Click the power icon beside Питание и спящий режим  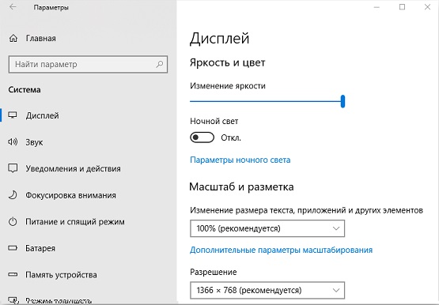13,221
